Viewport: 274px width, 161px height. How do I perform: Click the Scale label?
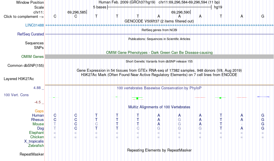[39, 7]
